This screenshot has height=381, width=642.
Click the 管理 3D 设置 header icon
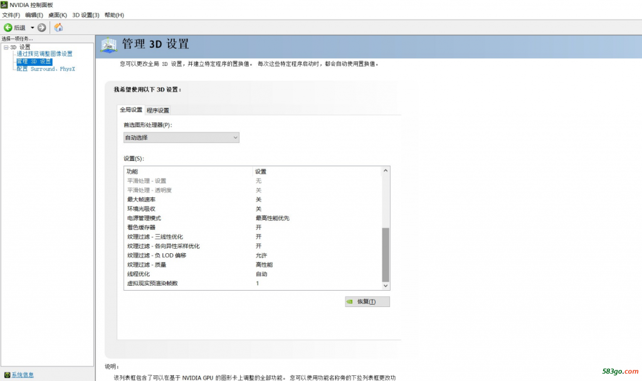(x=109, y=45)
